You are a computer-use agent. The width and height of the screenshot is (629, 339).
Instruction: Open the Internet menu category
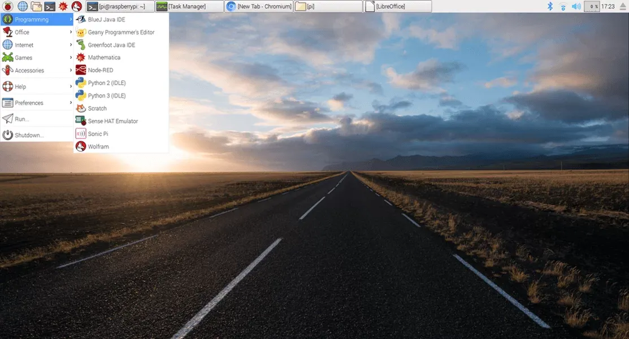[x=37, y=45]
